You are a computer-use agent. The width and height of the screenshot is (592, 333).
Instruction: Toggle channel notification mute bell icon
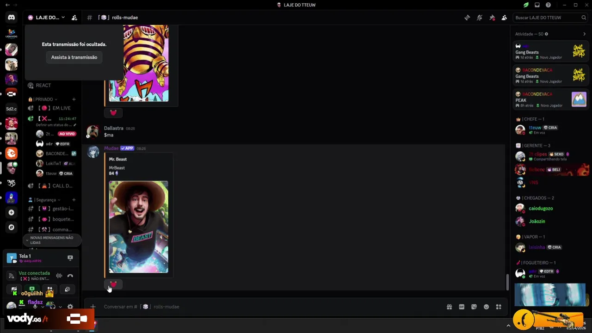(x=480, y=18)
